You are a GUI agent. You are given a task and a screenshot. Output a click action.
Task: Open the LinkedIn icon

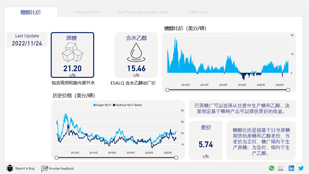(x=291, y=168)
